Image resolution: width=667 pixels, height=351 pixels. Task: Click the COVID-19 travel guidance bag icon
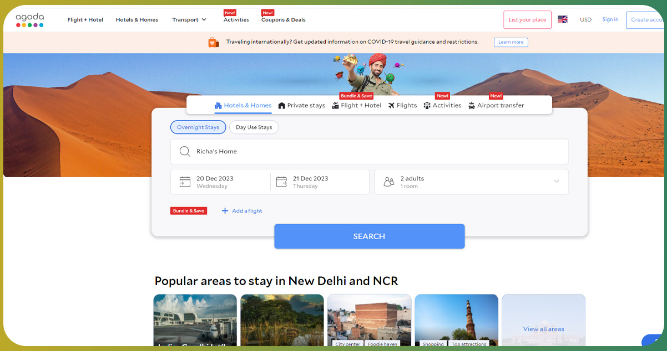coord(214,42)
